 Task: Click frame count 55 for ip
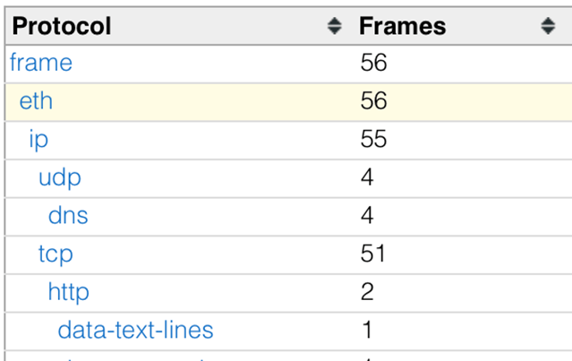[x=373, y=140]
